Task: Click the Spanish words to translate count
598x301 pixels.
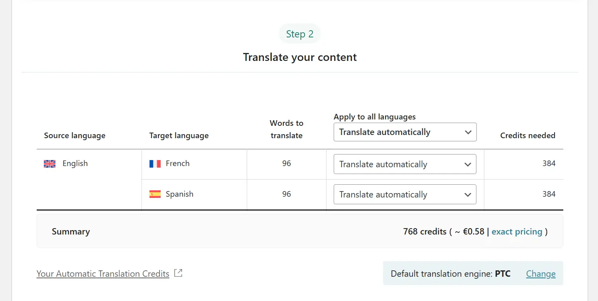Action: [x=287, y=194]
